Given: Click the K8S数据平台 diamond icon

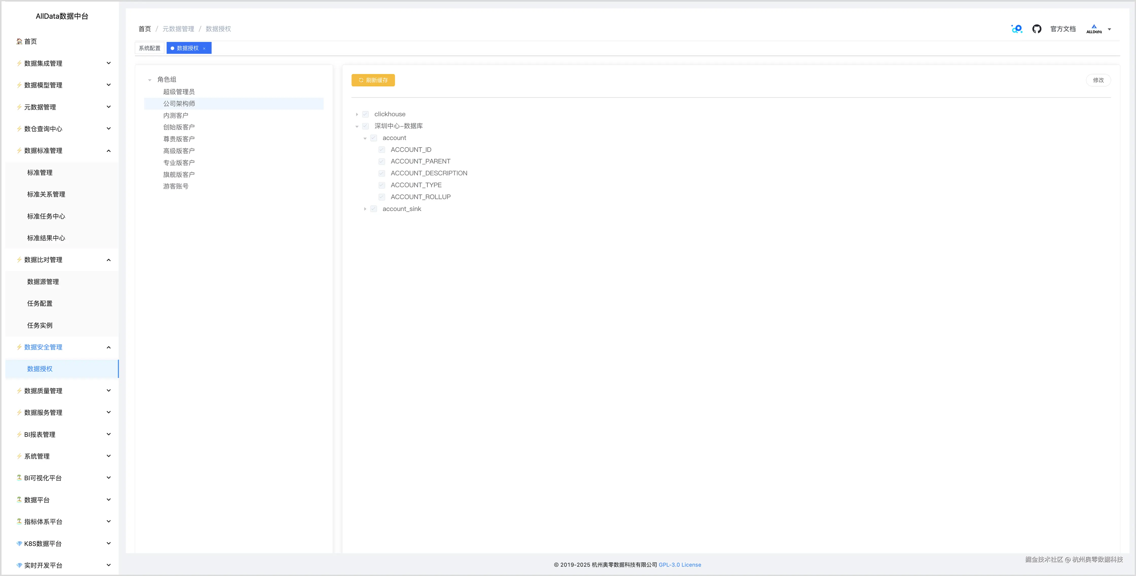Looking at the screenshot, I should (x=19, y=543).
